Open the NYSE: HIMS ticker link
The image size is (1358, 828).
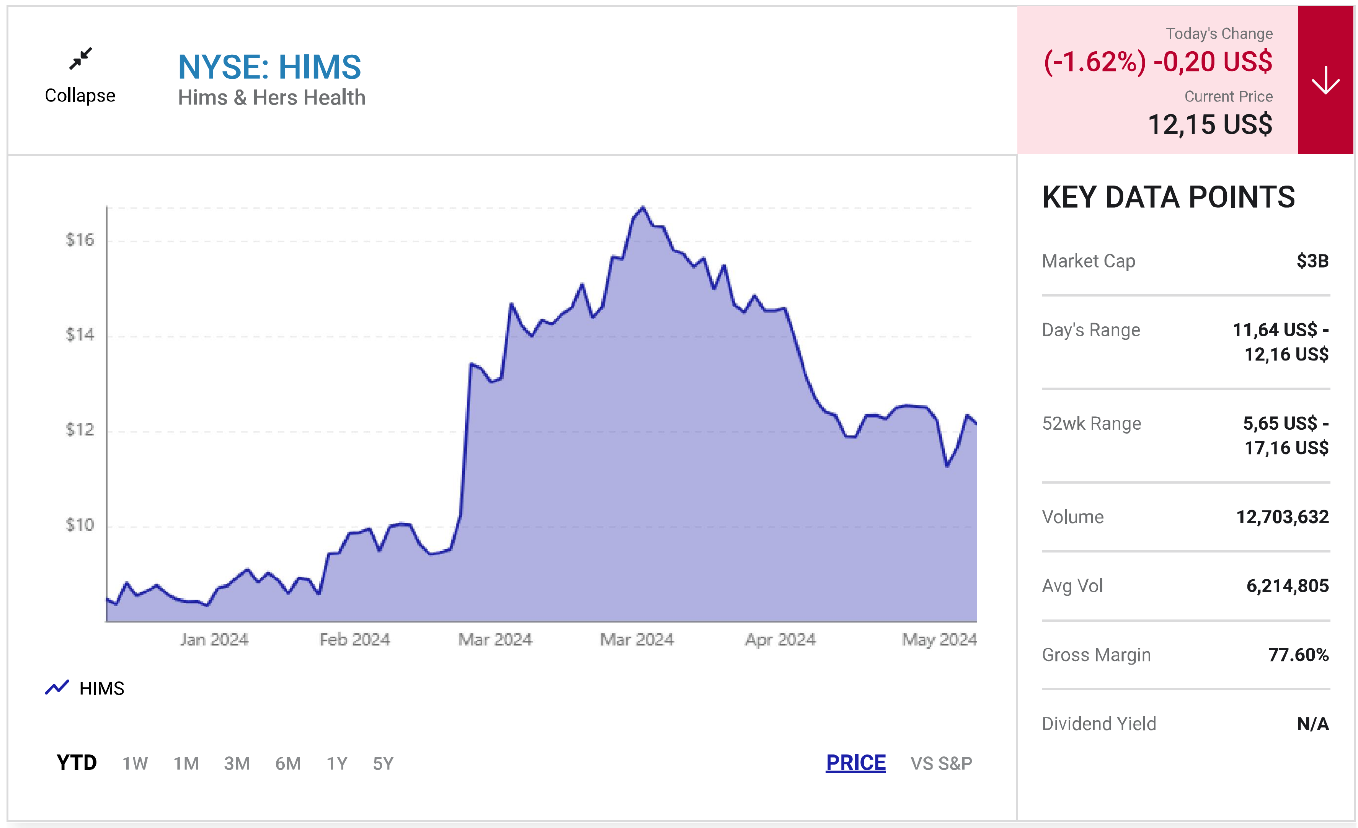click(x=269, y=67)
